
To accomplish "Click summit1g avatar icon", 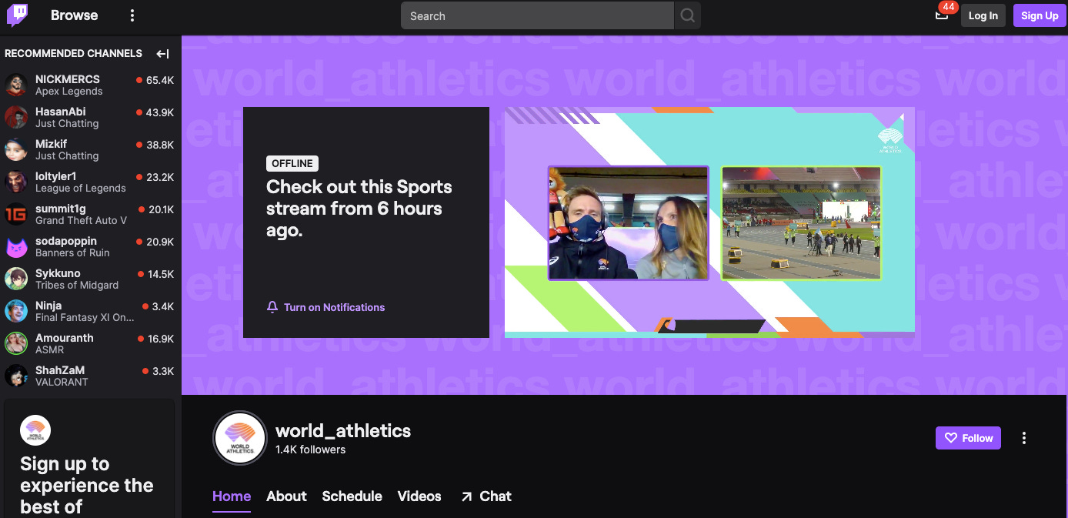I will 16,214.
